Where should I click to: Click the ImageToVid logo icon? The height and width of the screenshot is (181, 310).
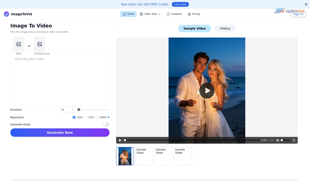(x=6, y=14)
